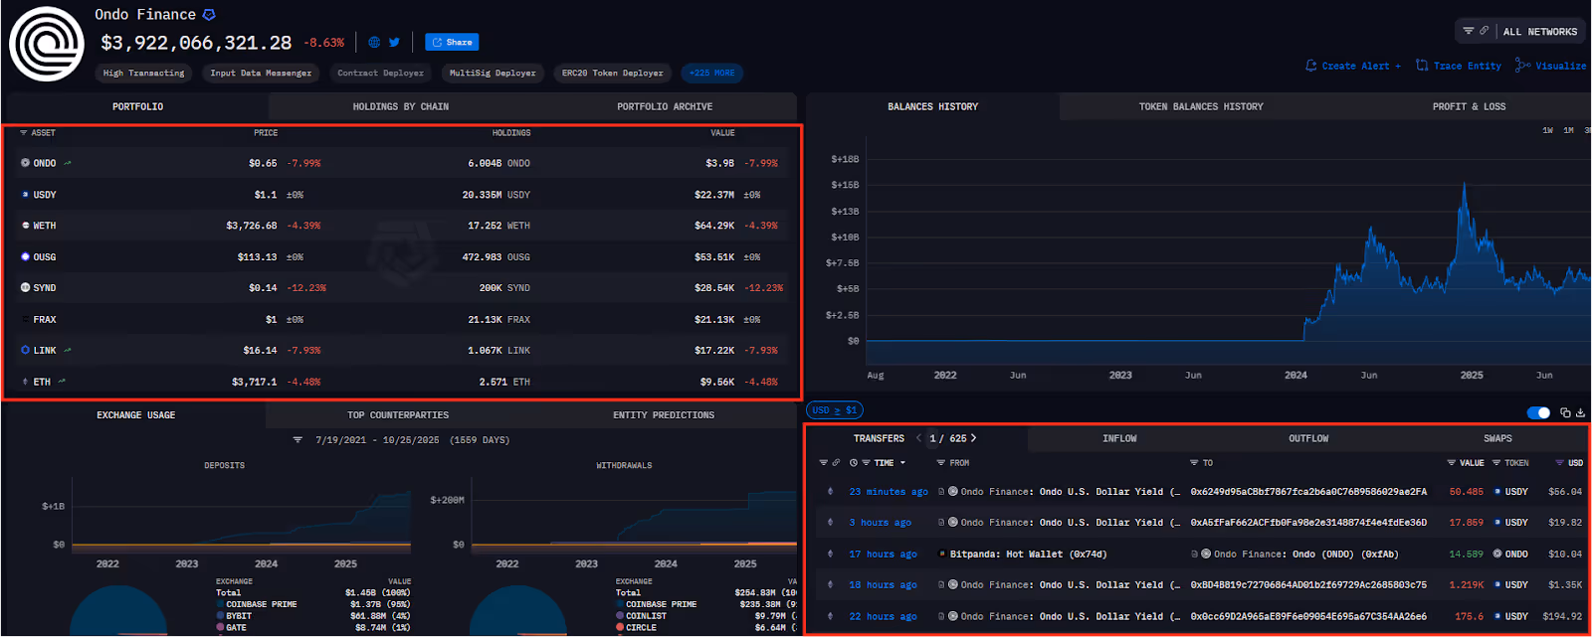Switch to the Swaps tab

pyautogui.click(x=1497, y=438)
